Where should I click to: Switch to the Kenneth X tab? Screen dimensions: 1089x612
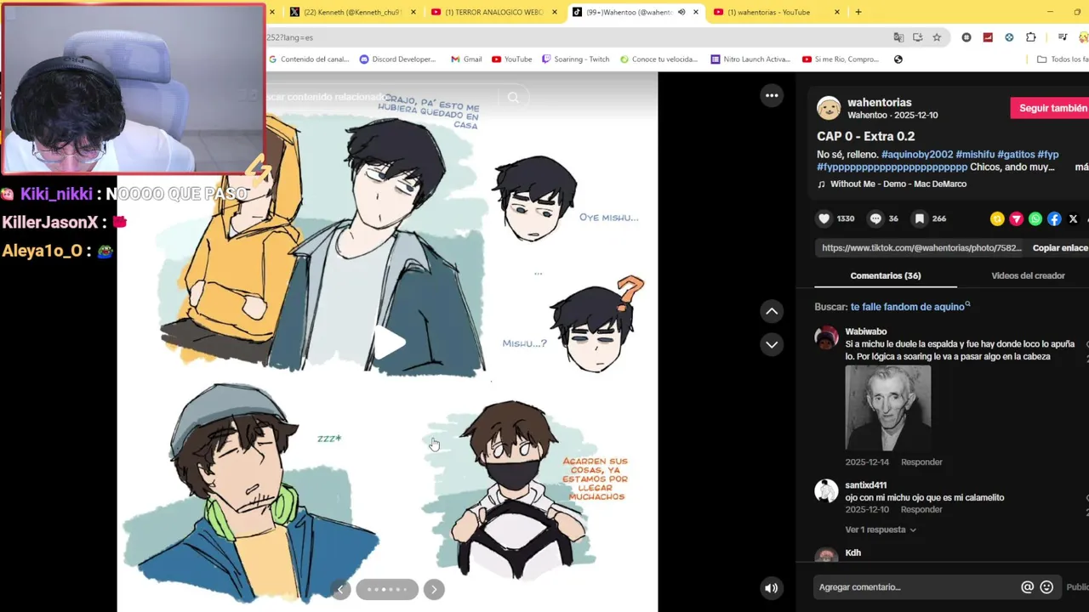(351, 12)
